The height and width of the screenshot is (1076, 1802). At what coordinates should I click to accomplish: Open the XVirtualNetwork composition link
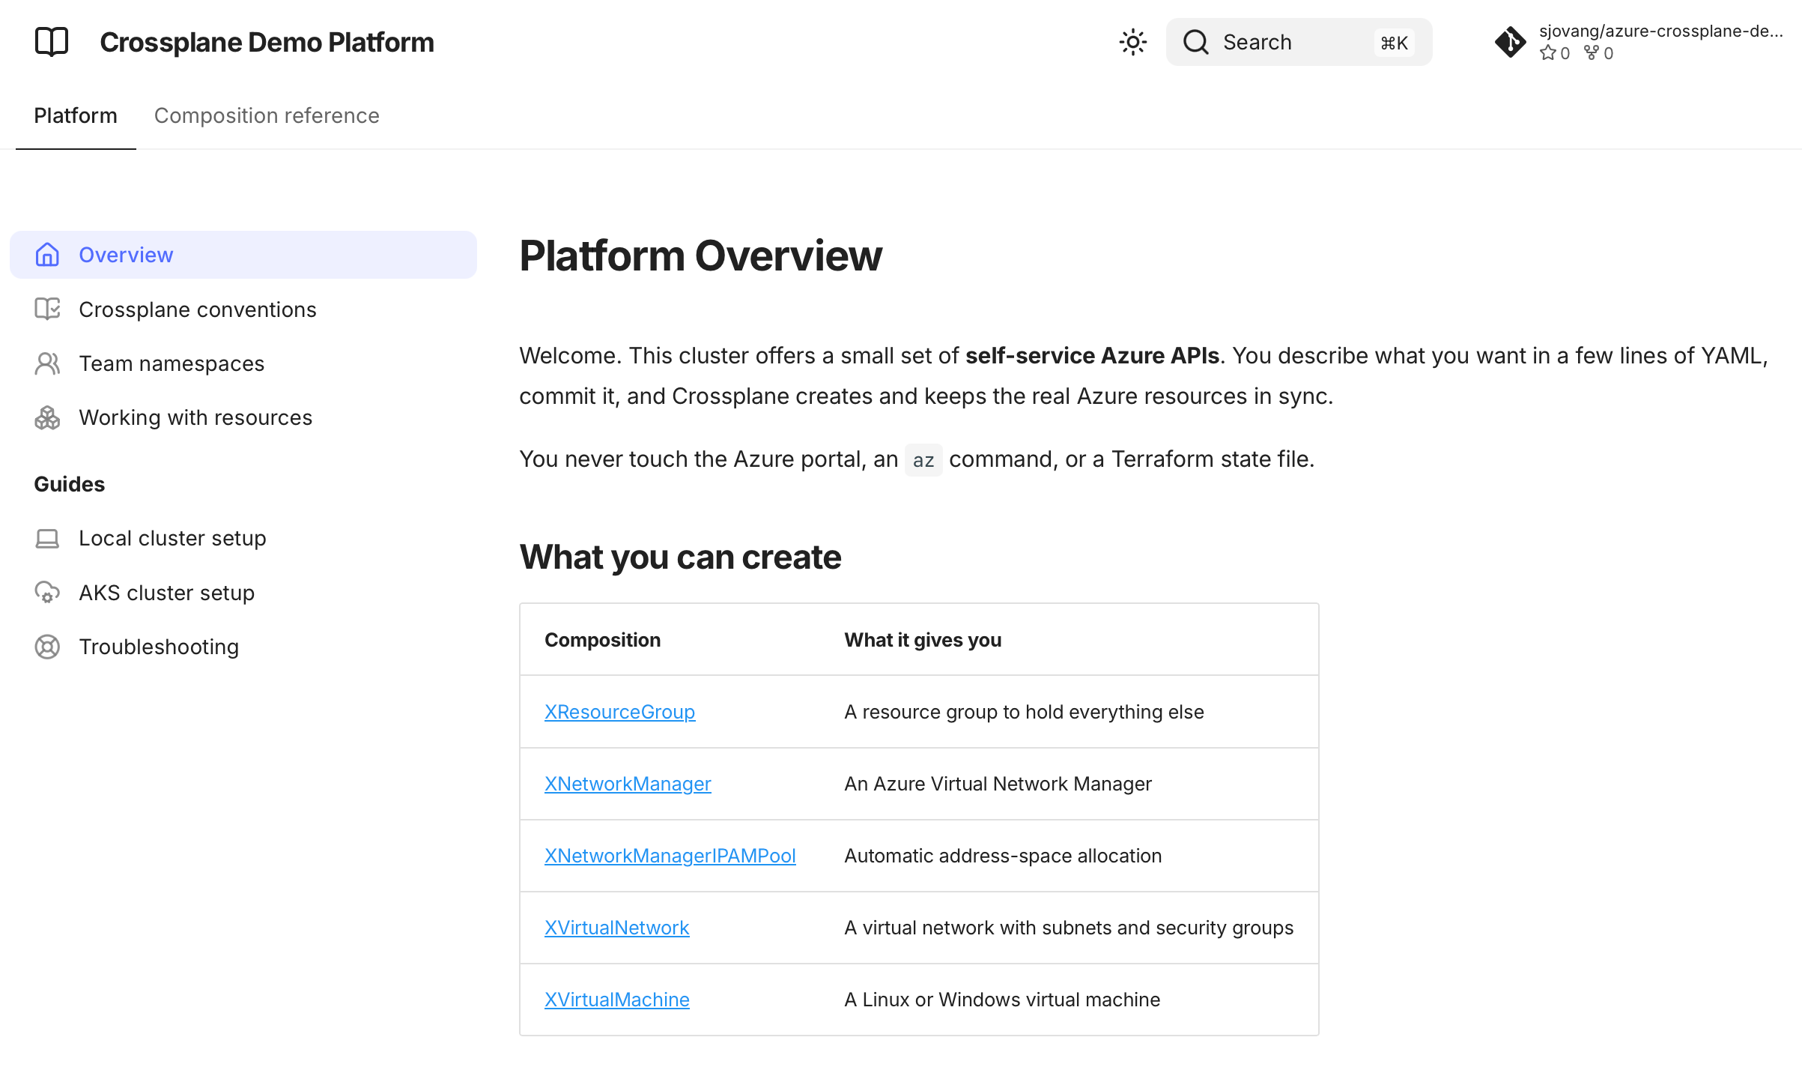(x=616, y=928)
